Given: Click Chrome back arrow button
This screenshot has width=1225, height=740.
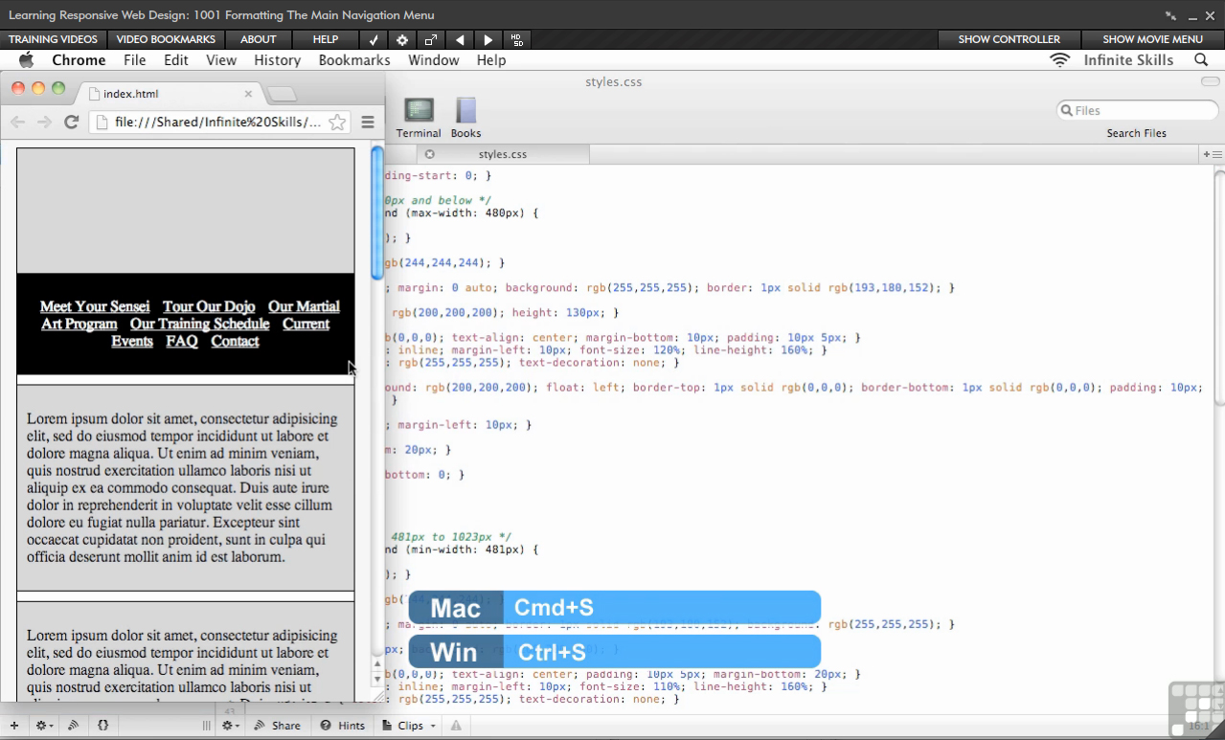Looking at the screenshot, I should tap(18, 122).
